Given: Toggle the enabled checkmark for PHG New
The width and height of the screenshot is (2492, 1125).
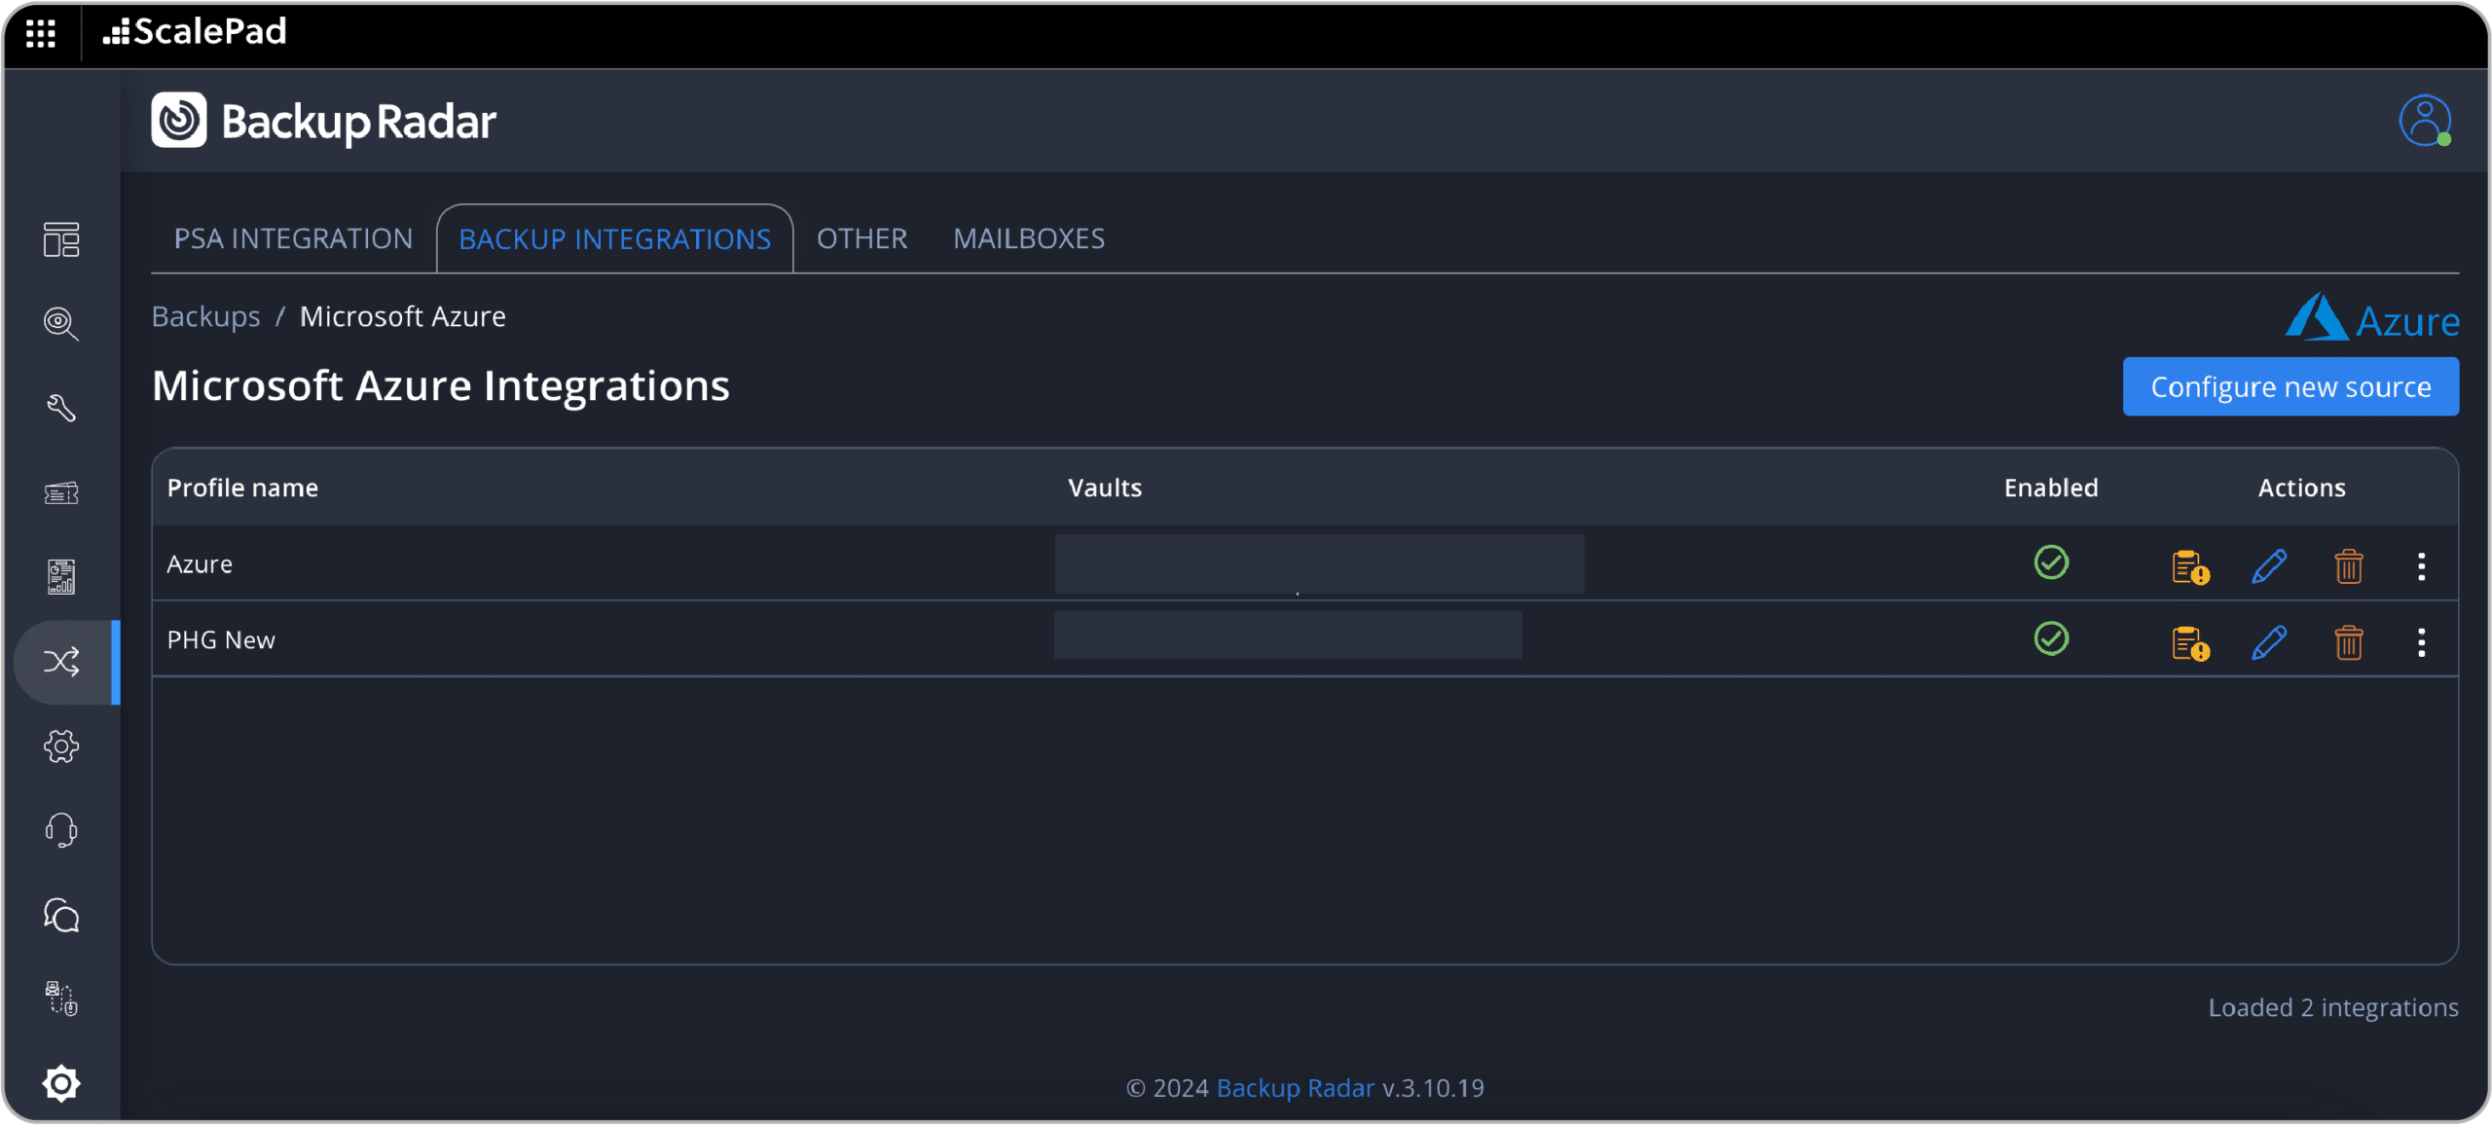Looking at the screenshot, I should click(x=2051, y=638).
